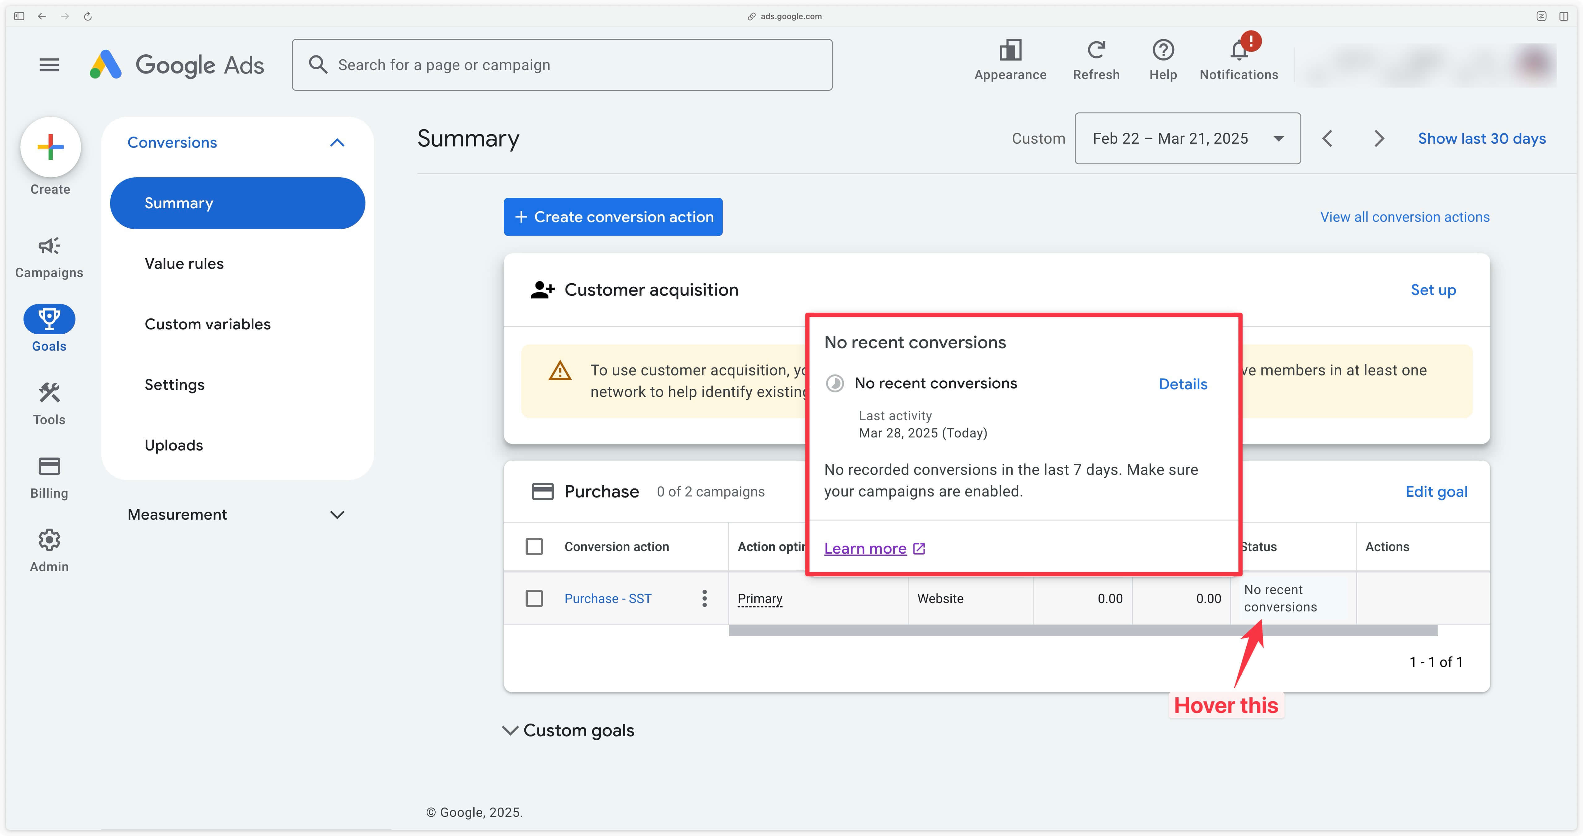Collapse the Conversions section
Viewport: 1583px width, 836px height.
[x=337, y=142]
